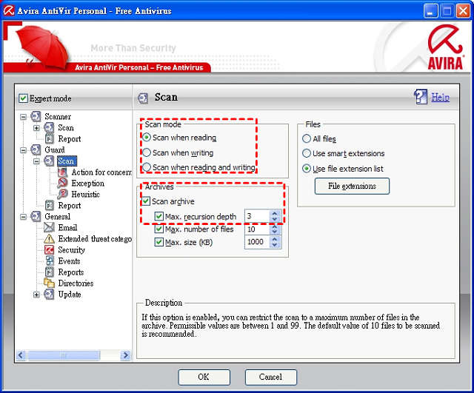Click the Guard Report document icon

tap(50, 206)
